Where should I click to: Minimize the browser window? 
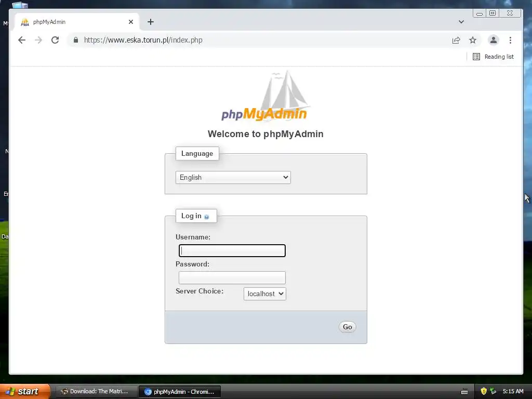pos(480,14)
